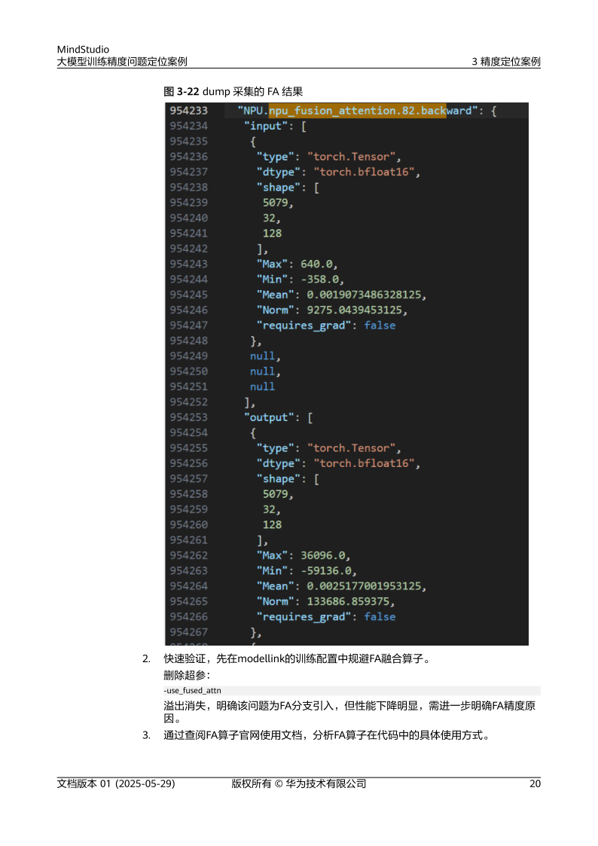Click line number 954267
598x846 pixels.
click(189, 632)
